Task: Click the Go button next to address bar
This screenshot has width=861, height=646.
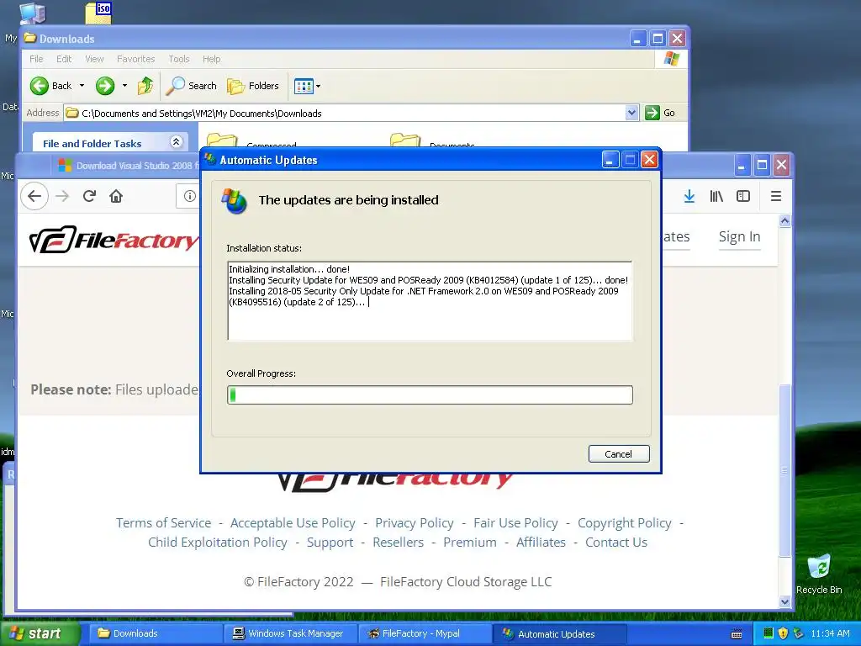Action: coord(660,113)
